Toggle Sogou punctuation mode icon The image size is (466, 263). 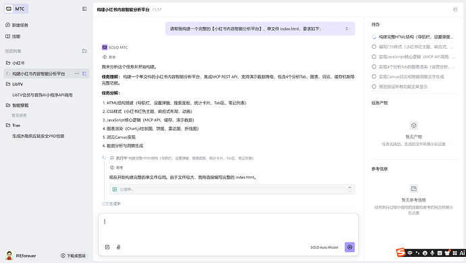tap(417, 253)
